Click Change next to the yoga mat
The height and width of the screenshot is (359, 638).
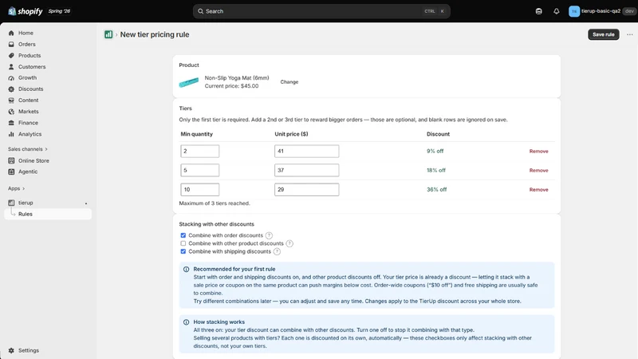click(x=289, y=82)
